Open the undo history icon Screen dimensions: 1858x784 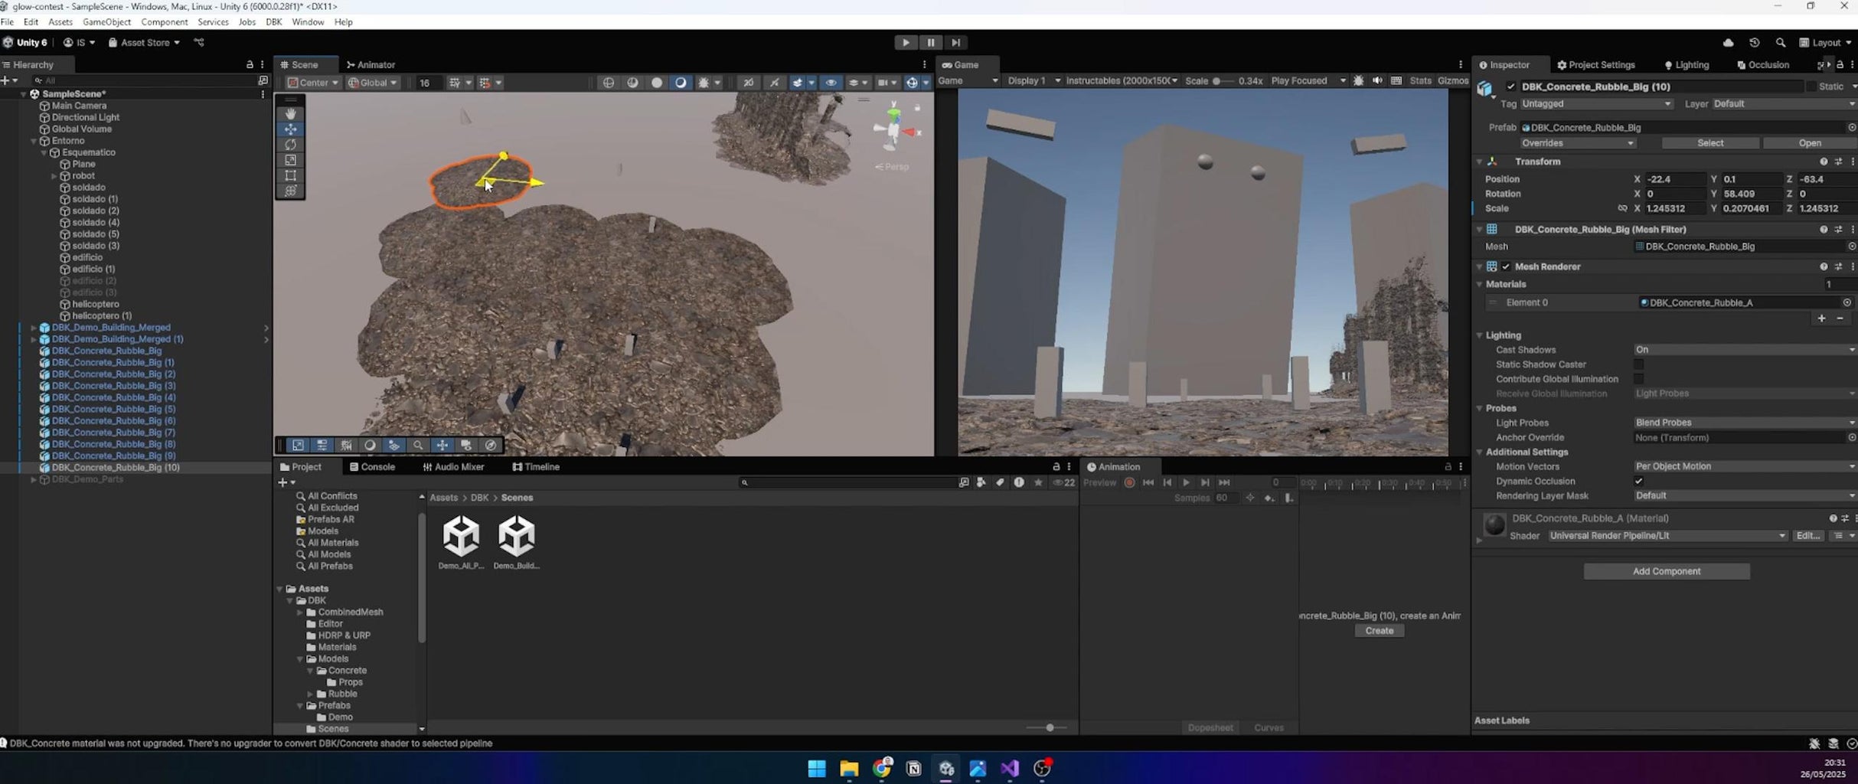click(x=1754, y=43)
